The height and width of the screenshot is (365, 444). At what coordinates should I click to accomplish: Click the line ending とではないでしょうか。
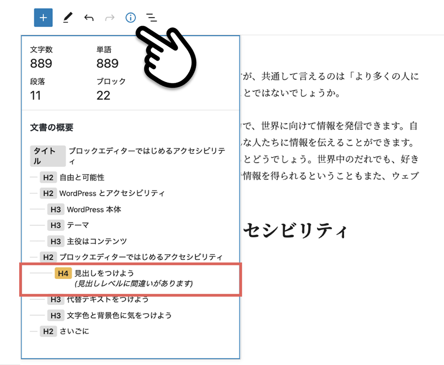tap(291, 93)
